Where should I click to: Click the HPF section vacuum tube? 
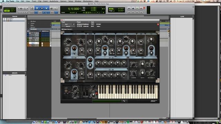(x=105, y=48)
